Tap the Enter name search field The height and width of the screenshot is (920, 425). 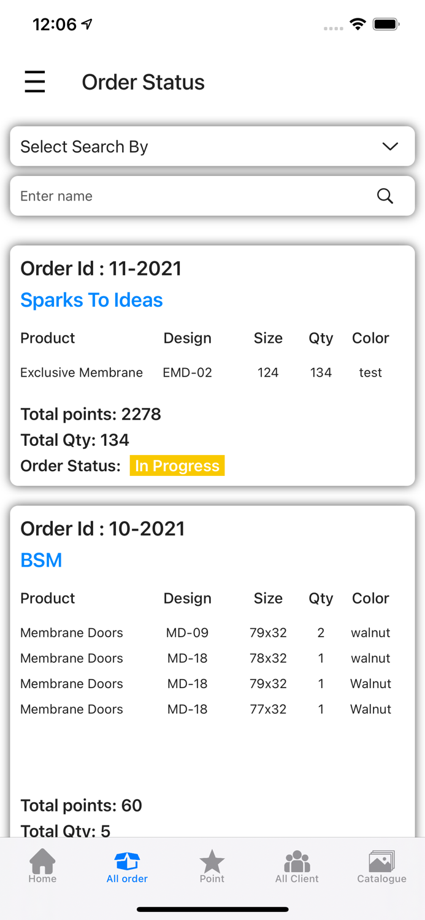point(184,196)
